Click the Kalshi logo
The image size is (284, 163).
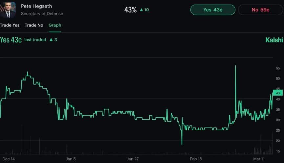[x=274, y=40]
